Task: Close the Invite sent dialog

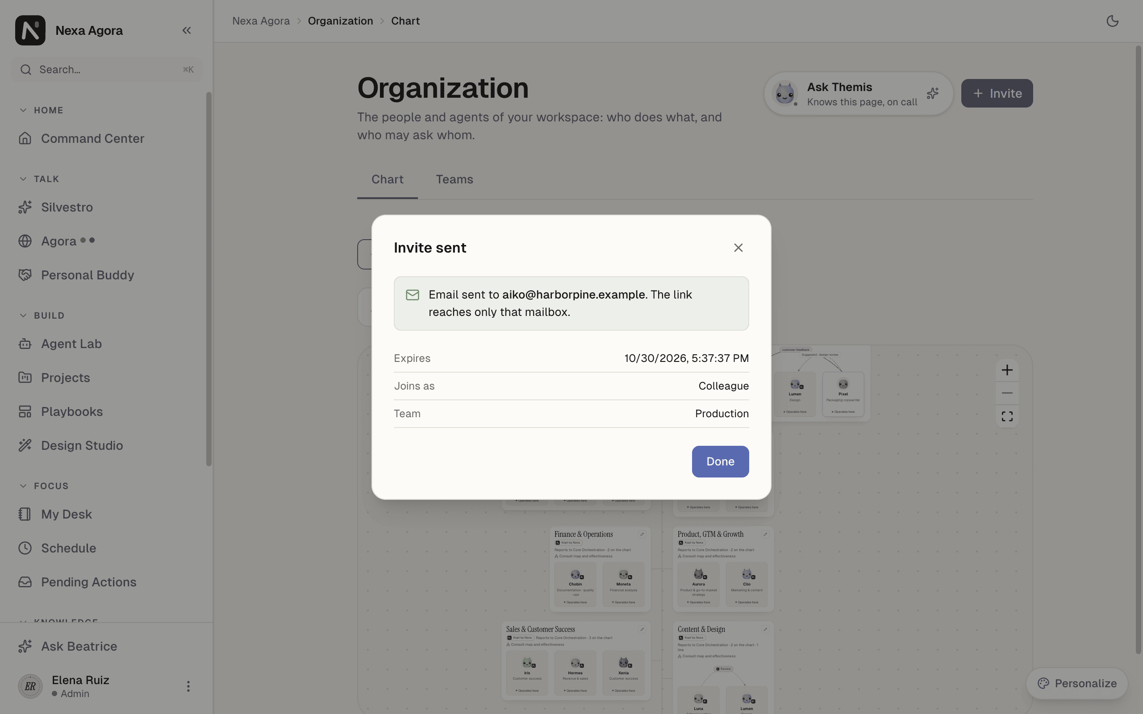Action: tap(738, 248)
